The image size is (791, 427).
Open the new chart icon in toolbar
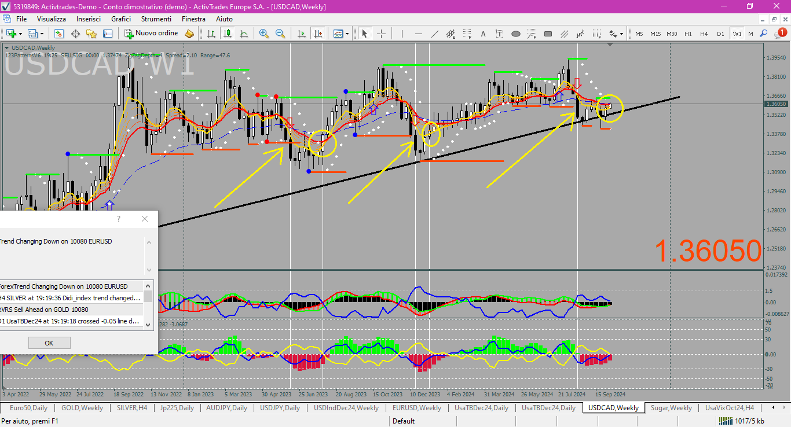click(11, 34)
